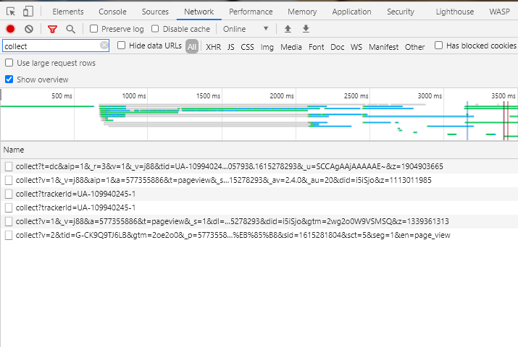Screen dimensions: 518x347
Task: Open the WASP tab
Action: point(499,12)
